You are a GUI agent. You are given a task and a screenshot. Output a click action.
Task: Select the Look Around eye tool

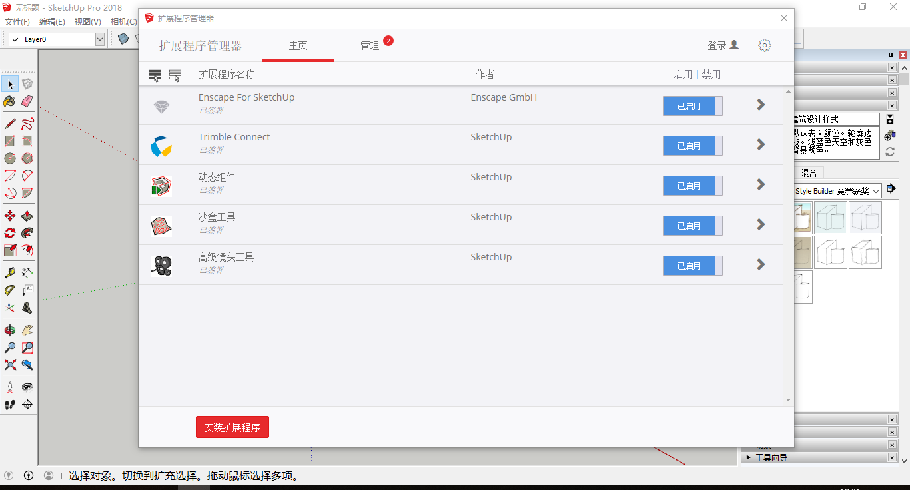[27, 386]
